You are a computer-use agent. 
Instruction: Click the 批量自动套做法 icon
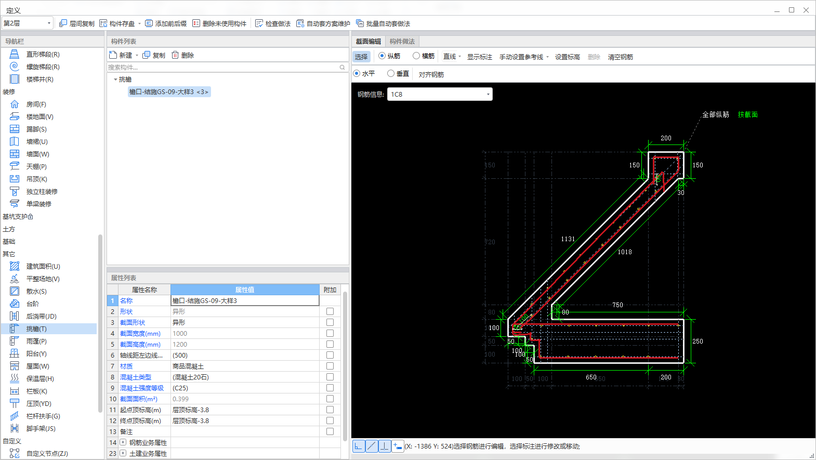(x=360, y=23)
